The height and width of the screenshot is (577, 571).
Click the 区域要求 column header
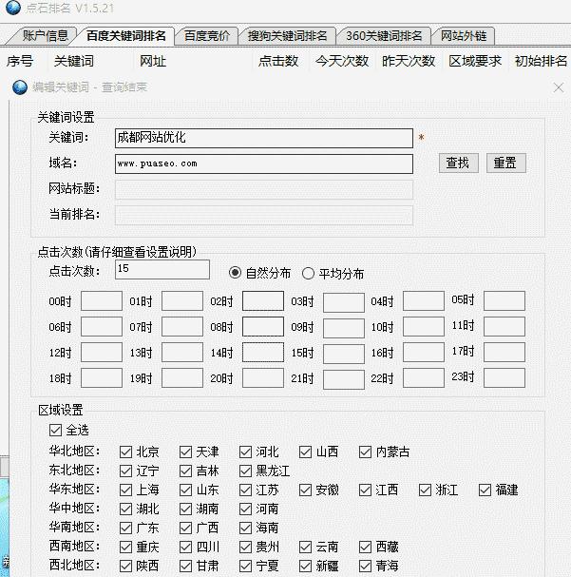coord(475,61)
